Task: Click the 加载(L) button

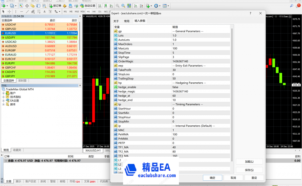Action: coord(249,161)
